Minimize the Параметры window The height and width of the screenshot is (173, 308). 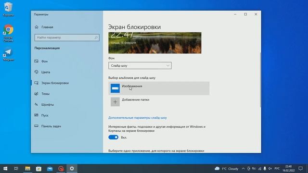point(235,14)
